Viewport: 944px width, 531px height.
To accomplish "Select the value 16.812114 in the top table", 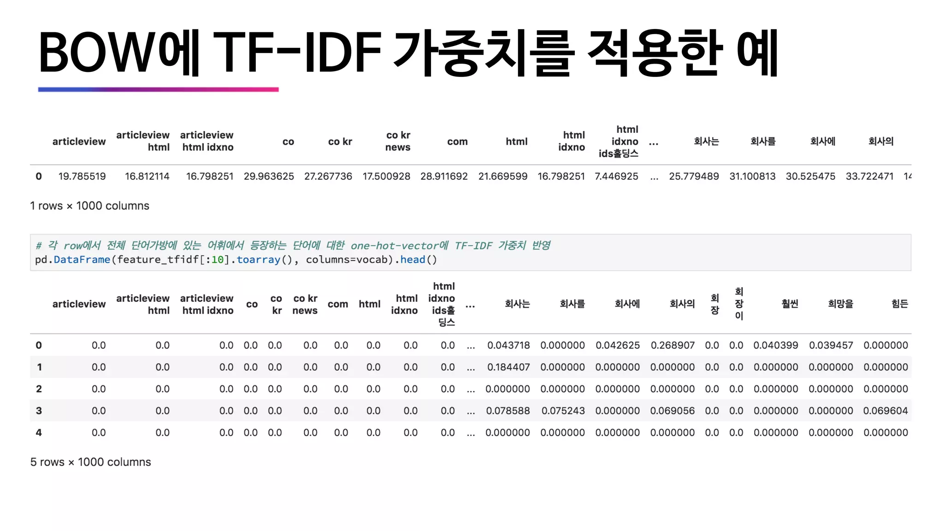I will (x=147, y=177).
